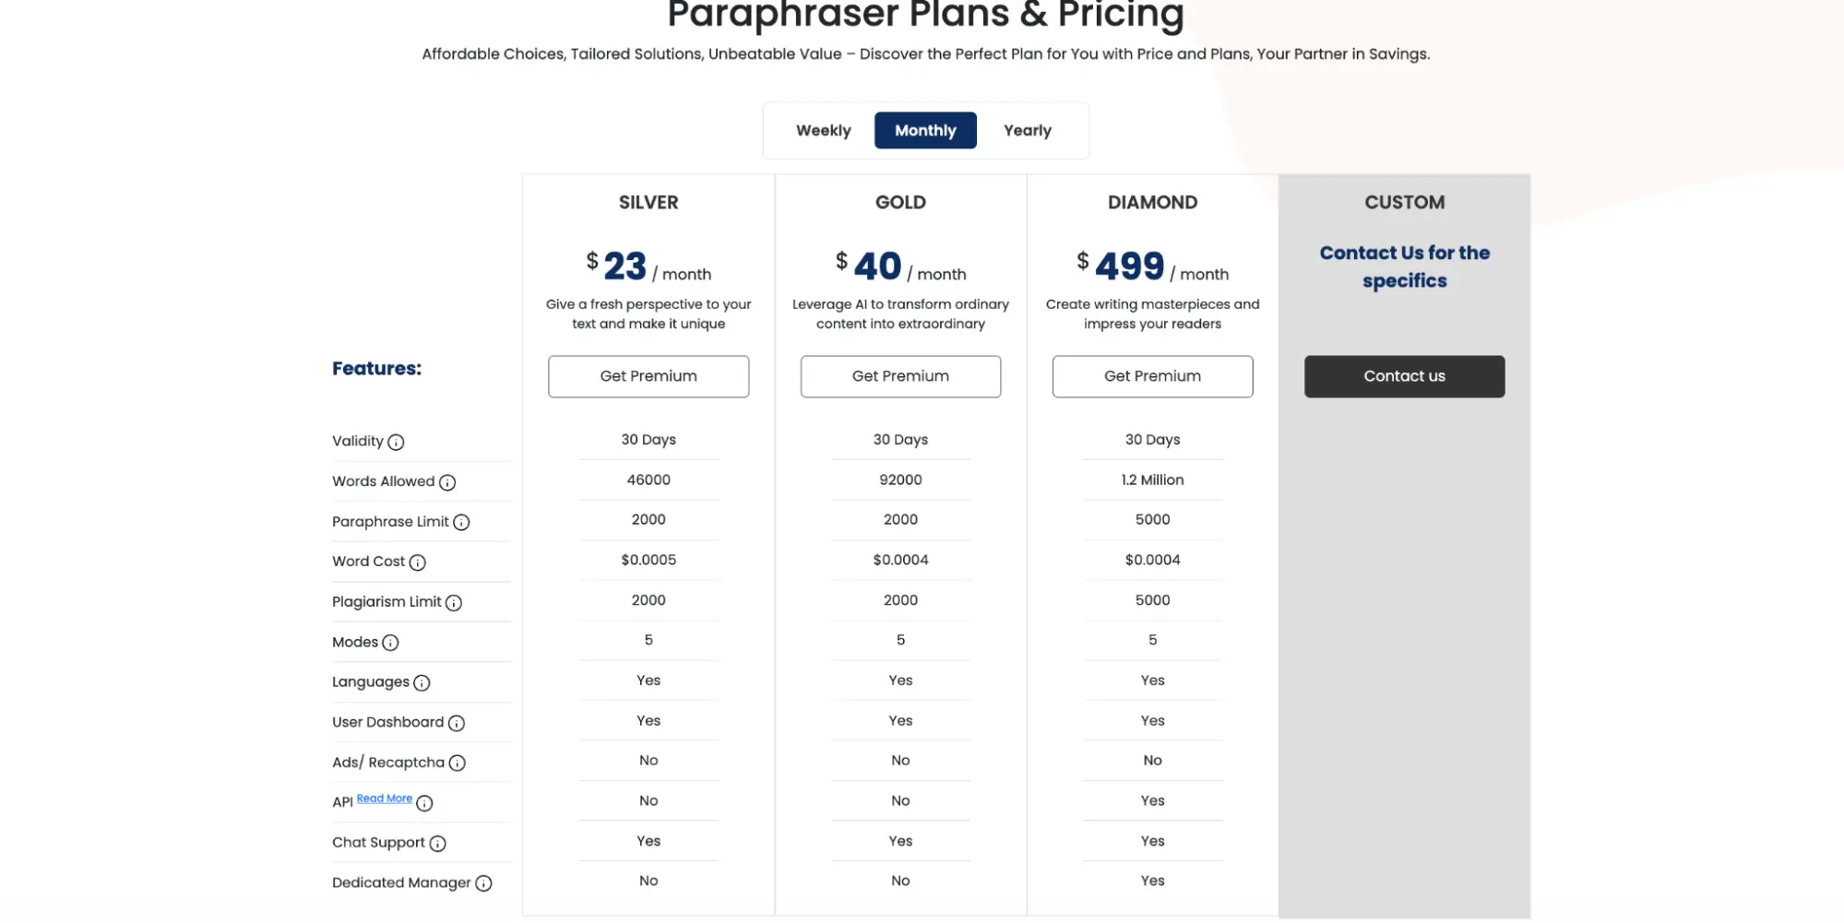The width and height of the screenshot is (1844, 923).
Task: Select the Monthly billing tab
Action: pyautogui.click(x=925, y=131)
